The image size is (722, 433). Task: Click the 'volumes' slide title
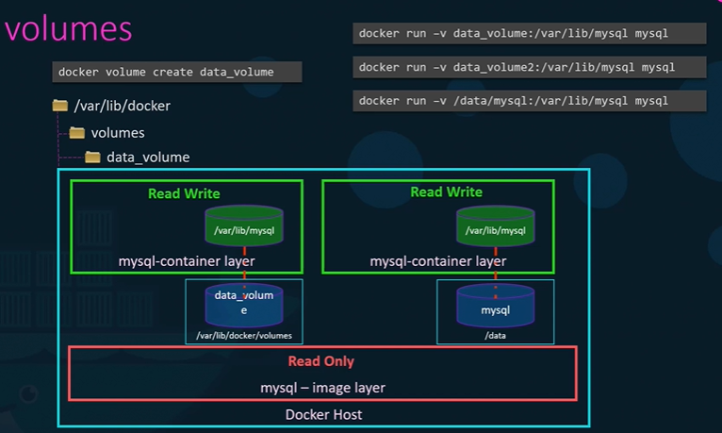pos(68,28)
